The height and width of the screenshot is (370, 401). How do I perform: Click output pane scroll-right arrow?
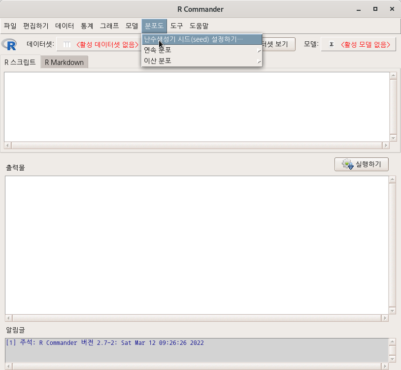[x=385, y=318]
